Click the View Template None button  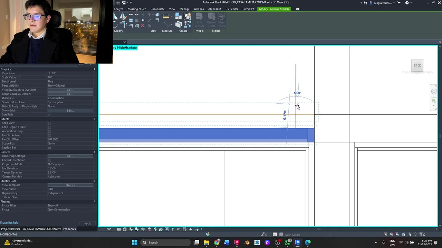point(70,185)
